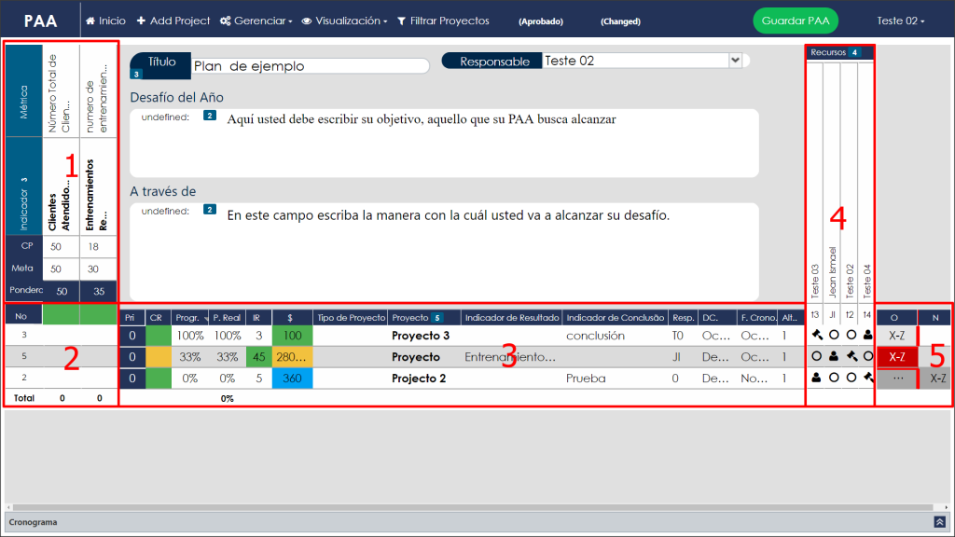Open the Teste 02 user menu
Image resolution: width=955 pixels, height=537 pixels.
point(900,21)
